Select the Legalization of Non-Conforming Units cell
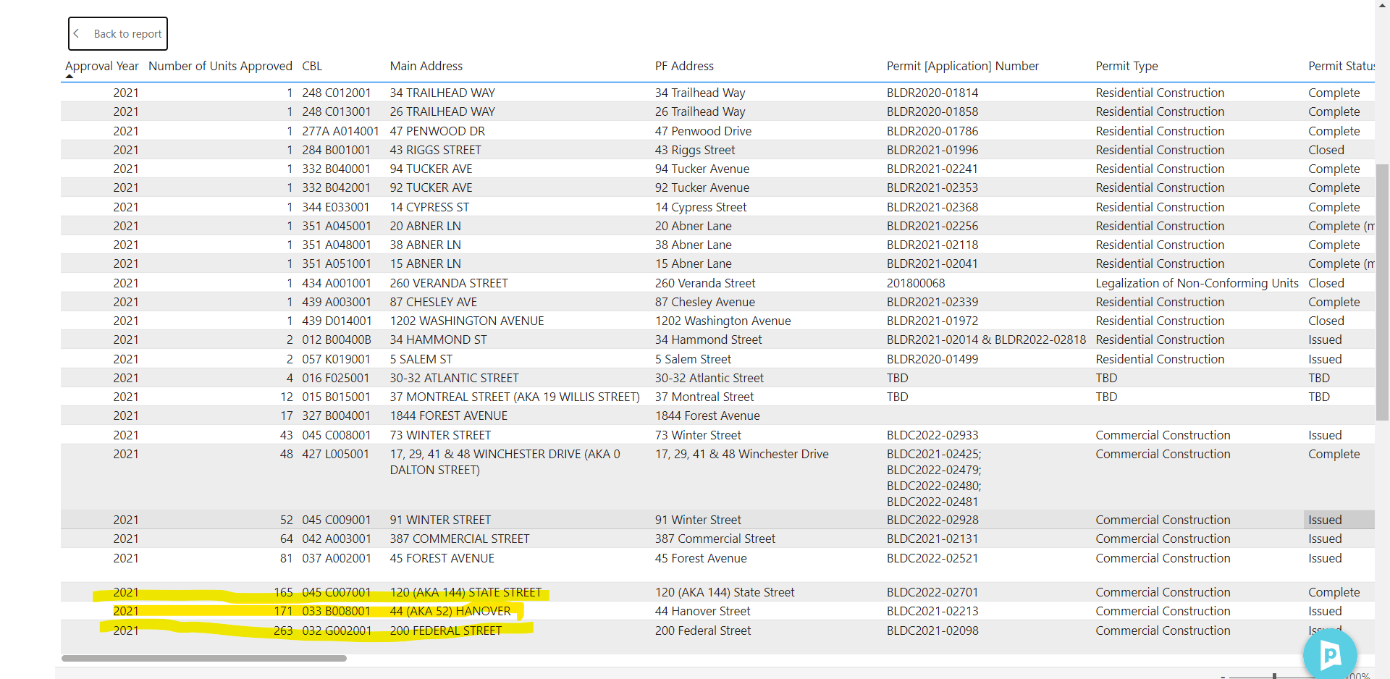This screenshot has height=679, width=1390. click(x=1197, y=283)
